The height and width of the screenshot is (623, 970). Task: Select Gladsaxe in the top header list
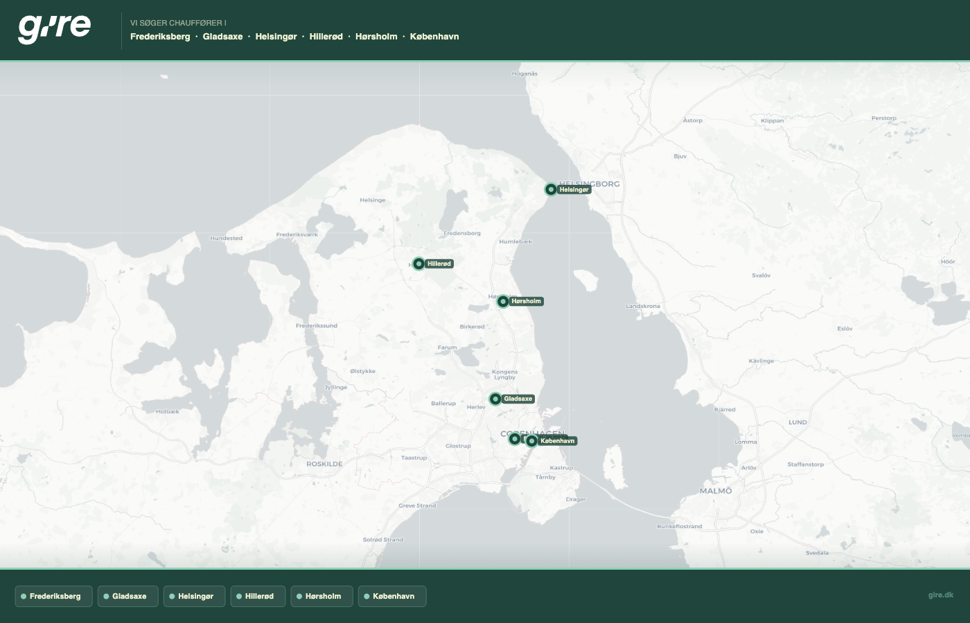click(x=222, y=37)
